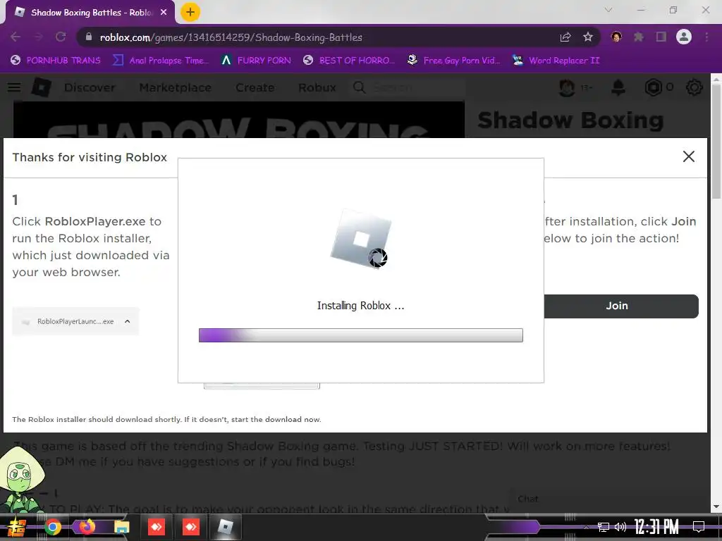Click the Roblox installer taskbar icon

(225, 527)
